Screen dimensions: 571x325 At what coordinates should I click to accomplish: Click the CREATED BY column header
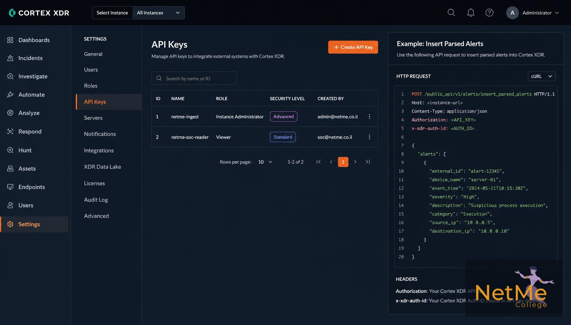pos(330,99)
